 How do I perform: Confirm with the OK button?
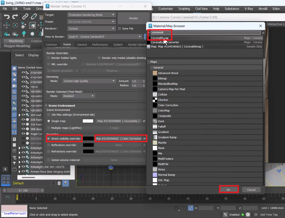228,190
